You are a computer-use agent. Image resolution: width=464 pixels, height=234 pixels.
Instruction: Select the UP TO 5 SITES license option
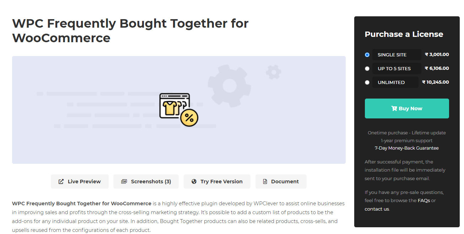point(367,68)
